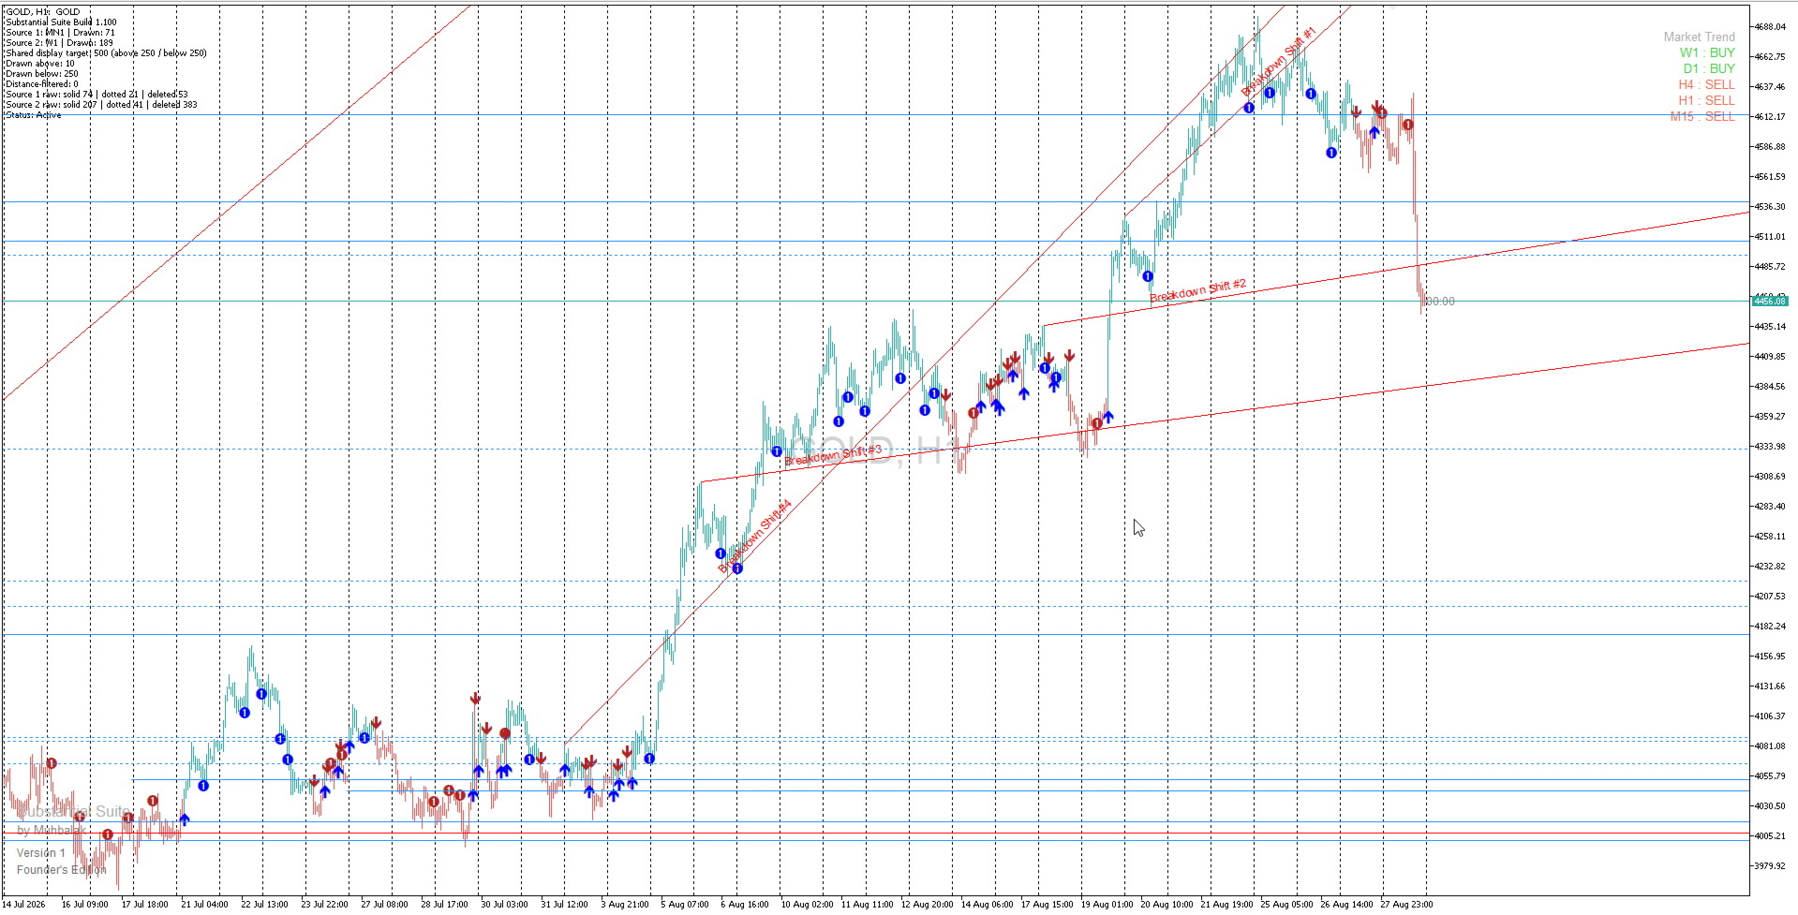
Task: Click the '21 Aug 19:00' time axis label
Action: (1226, 905)
